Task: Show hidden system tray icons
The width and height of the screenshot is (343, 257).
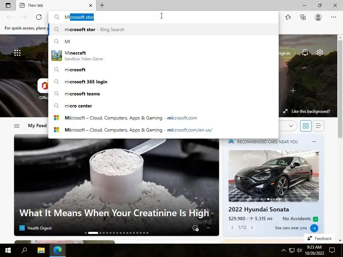Action: tap(283, 250)
